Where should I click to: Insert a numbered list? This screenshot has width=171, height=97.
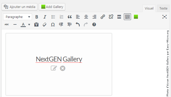pyautogui.click(x=61, y=17)
